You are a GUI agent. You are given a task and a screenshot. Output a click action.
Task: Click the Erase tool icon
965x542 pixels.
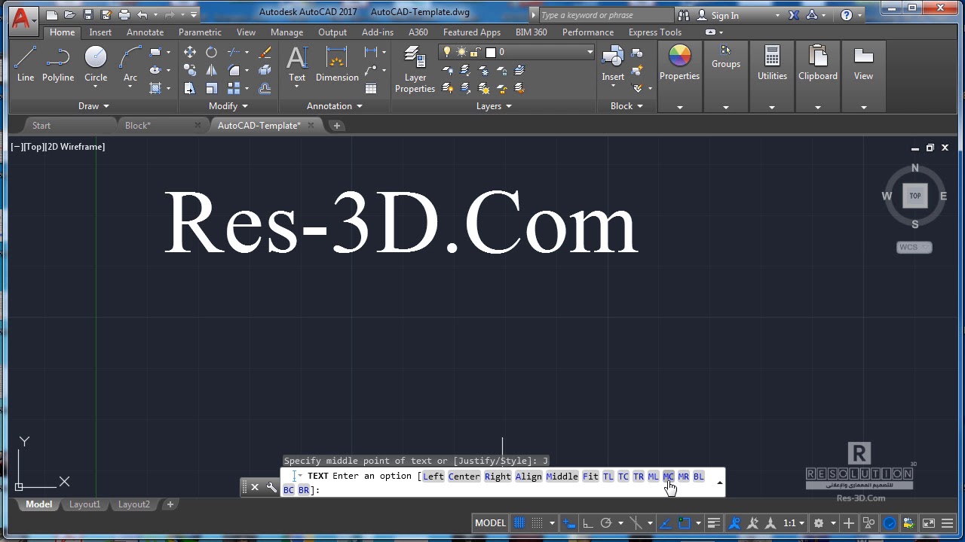coord(265,52)
